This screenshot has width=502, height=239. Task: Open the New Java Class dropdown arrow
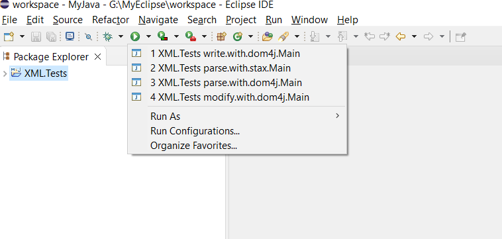tap(251, 36)
